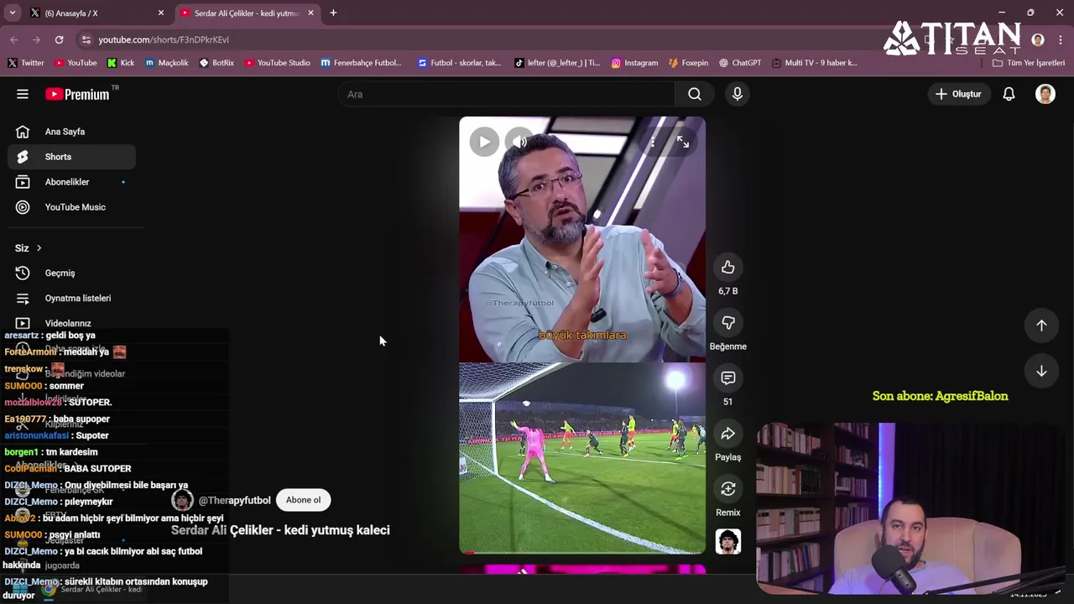Open the ChatGPT bookmark
The height and width of the screenshot is (604, 1074).
(739, 63)
